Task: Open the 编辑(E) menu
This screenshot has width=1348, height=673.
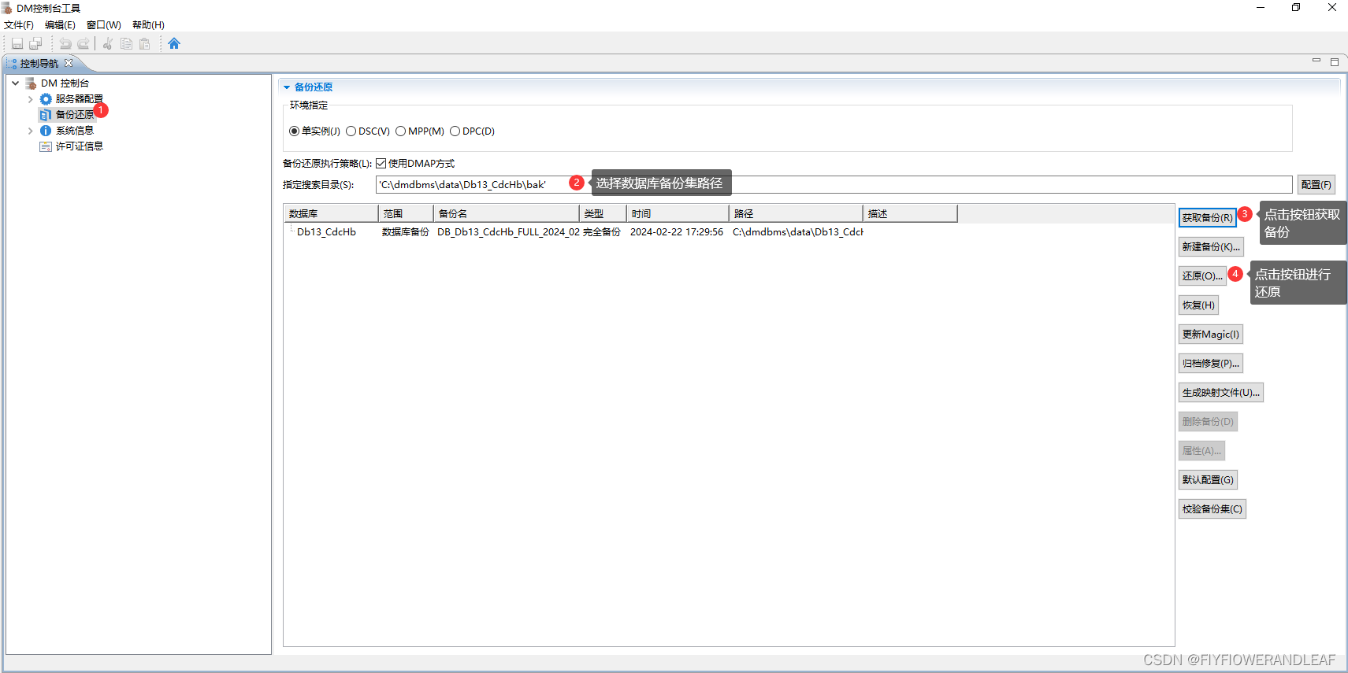Action: [x=61, y=25]
